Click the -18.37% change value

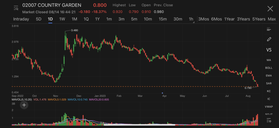tap(99, 12)
